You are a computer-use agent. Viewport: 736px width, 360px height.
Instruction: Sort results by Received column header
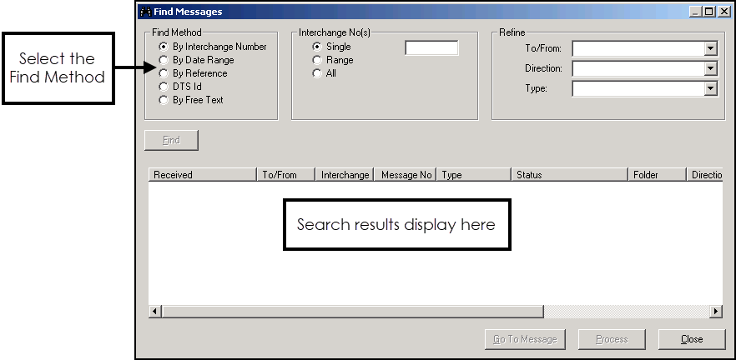tap(202, 175)
